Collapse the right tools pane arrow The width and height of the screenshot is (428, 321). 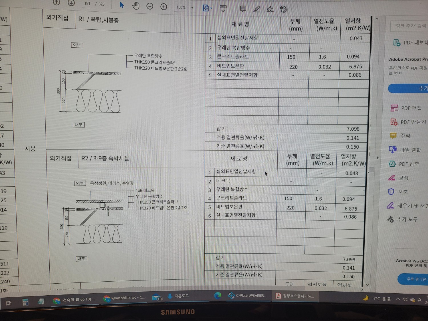click(377, 158)
